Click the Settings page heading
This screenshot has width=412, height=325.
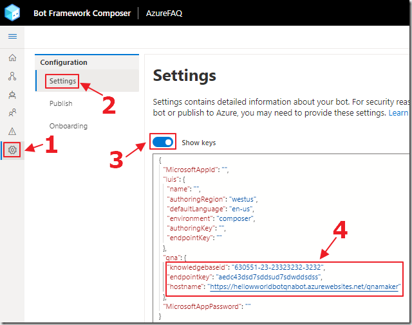[x=185, y=76]
